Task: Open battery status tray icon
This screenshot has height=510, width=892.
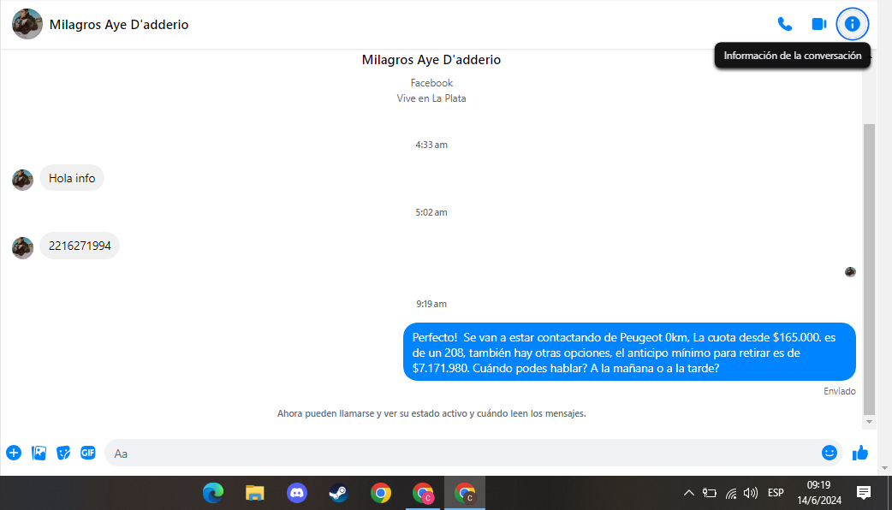Action: click(x=710, y=493)
